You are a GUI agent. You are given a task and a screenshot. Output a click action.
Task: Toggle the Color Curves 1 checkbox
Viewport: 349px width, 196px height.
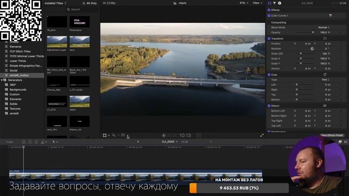tap(269, 16)
